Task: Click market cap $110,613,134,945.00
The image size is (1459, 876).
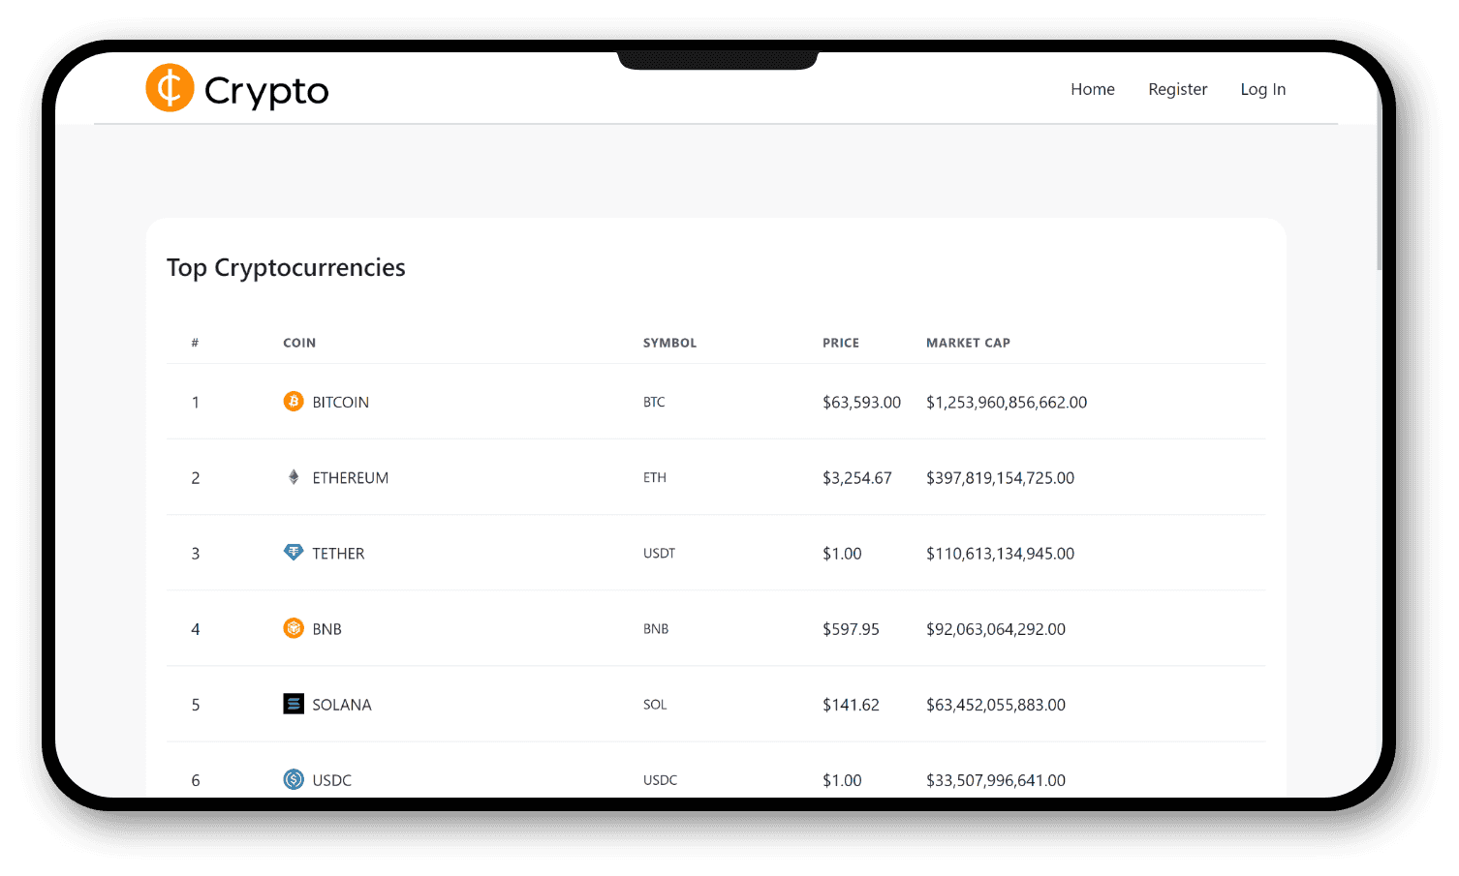Action: tap(1000, 554)
